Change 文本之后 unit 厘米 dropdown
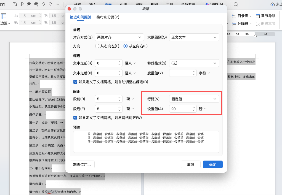 point(130,73)
